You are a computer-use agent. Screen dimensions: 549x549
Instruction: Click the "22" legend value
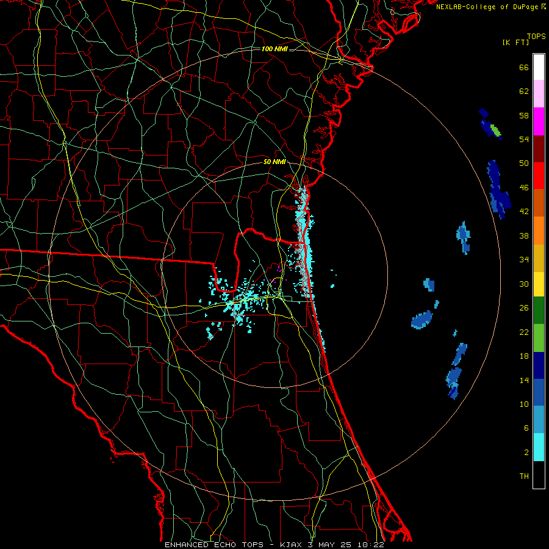[x=524, y=332]
